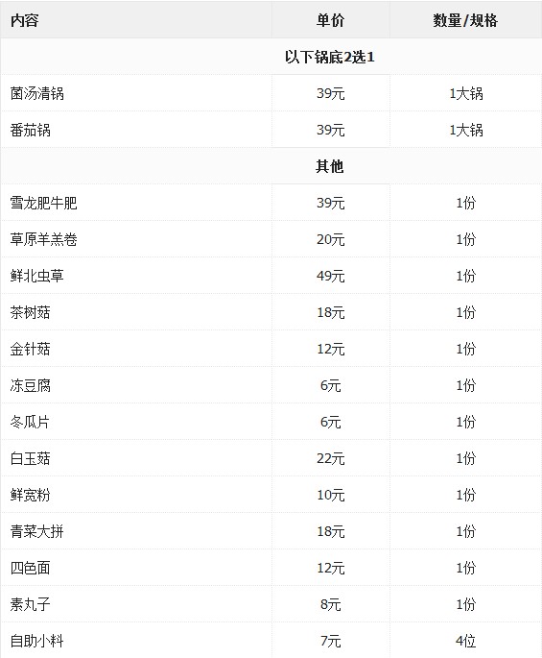This screenshot has width=542, height=658.
Task: Click the 数量/规格 column header
Action: coord(465,20)
